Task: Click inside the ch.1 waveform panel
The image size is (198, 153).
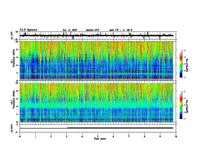Action: click(x=98, y=35)
